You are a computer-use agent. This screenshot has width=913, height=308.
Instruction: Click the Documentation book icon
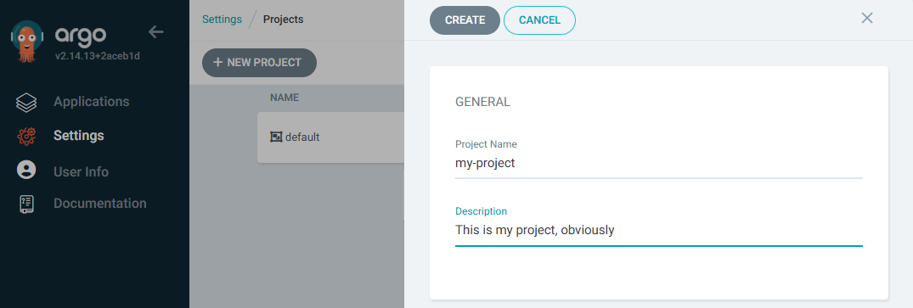(x=26, y=204)
